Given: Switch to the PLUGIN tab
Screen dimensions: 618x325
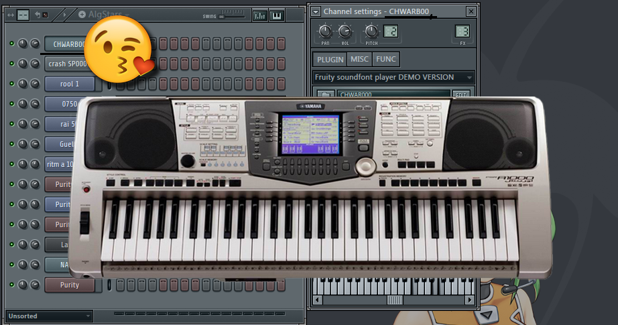Looking at the screenshot, I should point(330,60).
